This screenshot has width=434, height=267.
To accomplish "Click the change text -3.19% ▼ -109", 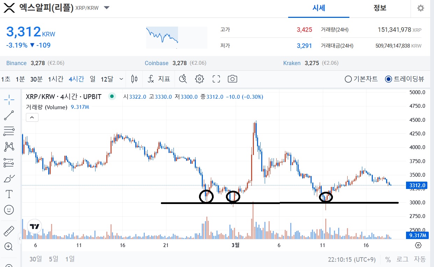I will (x=28, y=45).
